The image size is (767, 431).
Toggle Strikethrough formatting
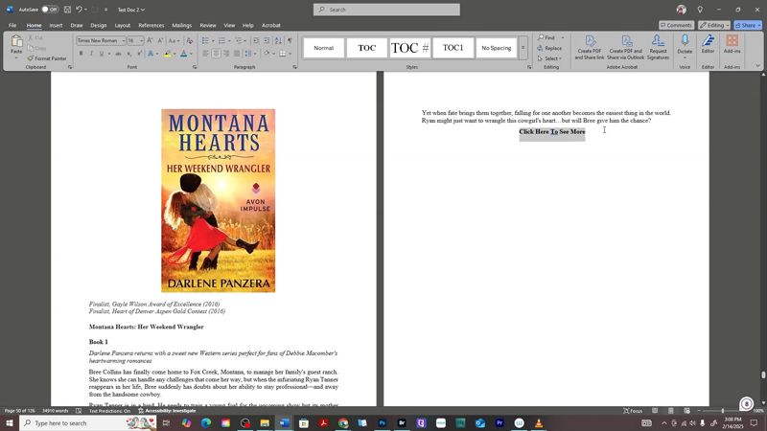pyautogui.click(x=118, y=54)
